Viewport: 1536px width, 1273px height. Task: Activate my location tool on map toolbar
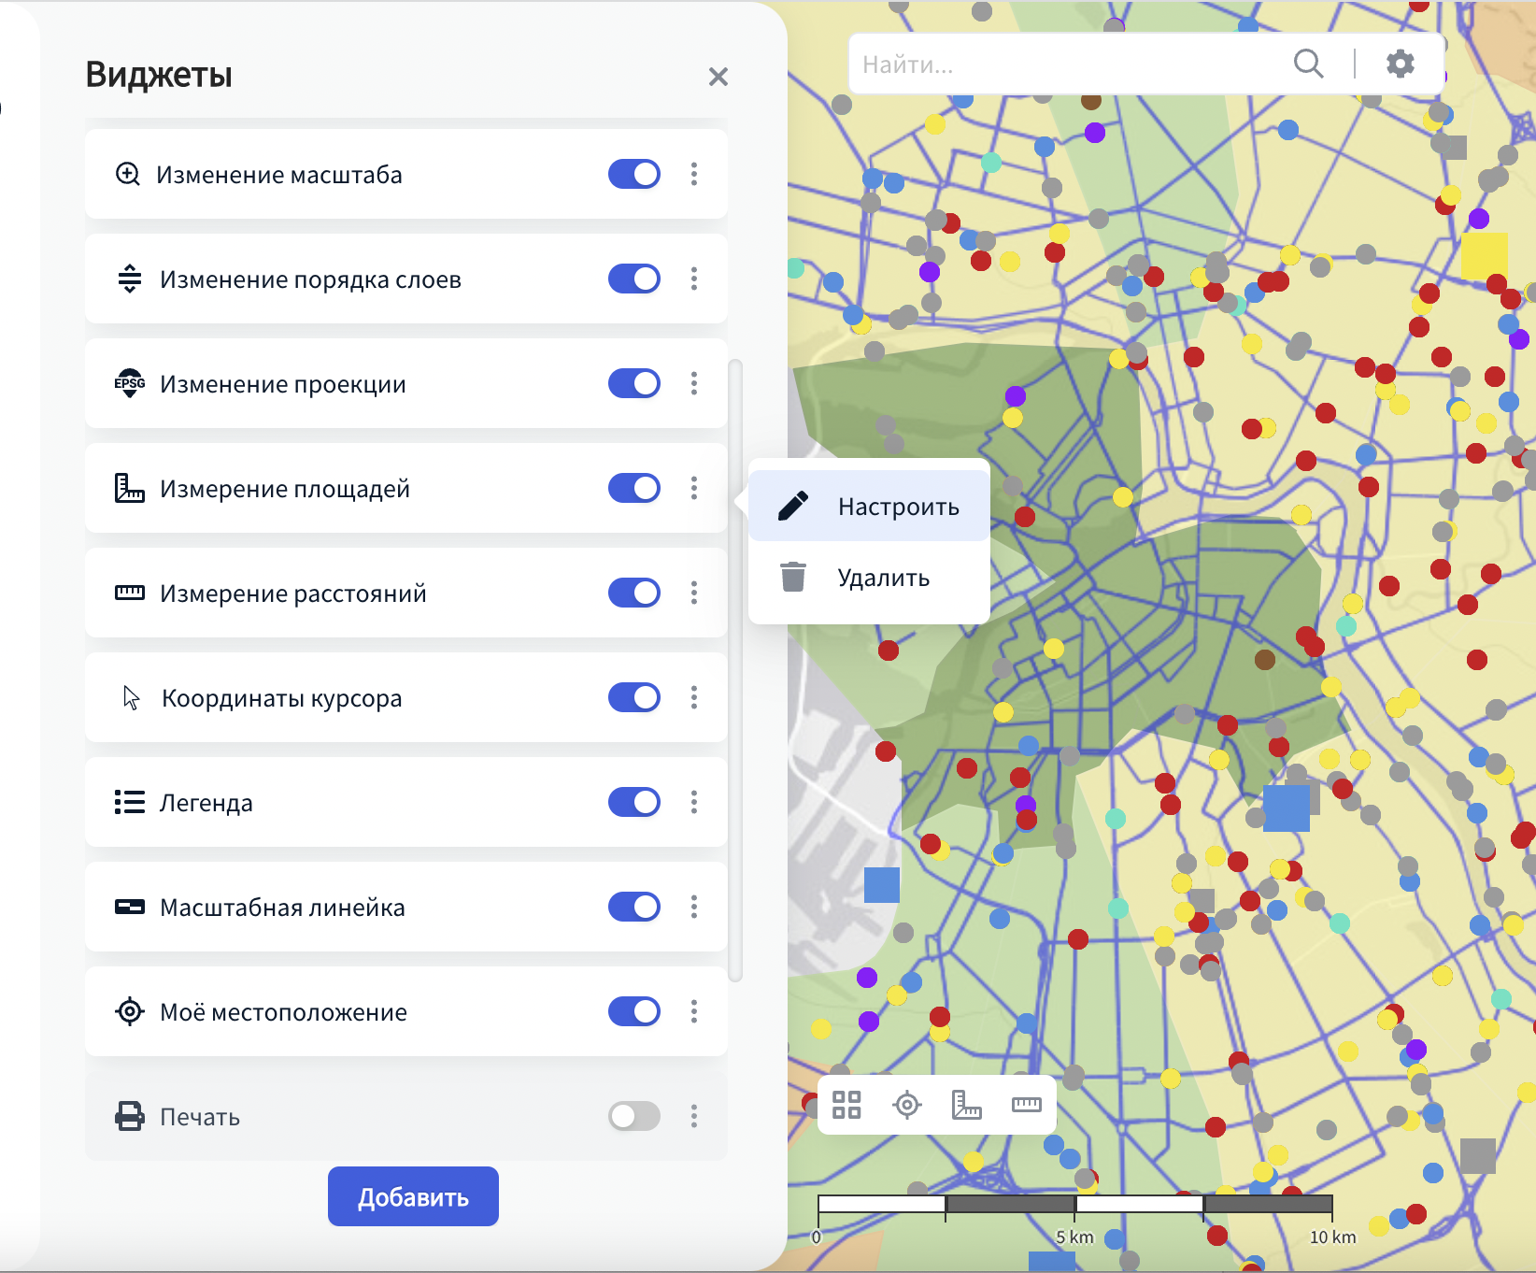[906, 1105]
